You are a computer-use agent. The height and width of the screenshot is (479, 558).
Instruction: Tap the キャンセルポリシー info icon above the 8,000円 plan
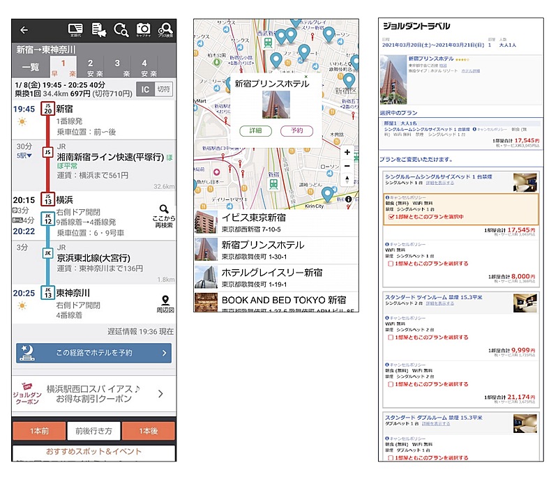(387, 244)
